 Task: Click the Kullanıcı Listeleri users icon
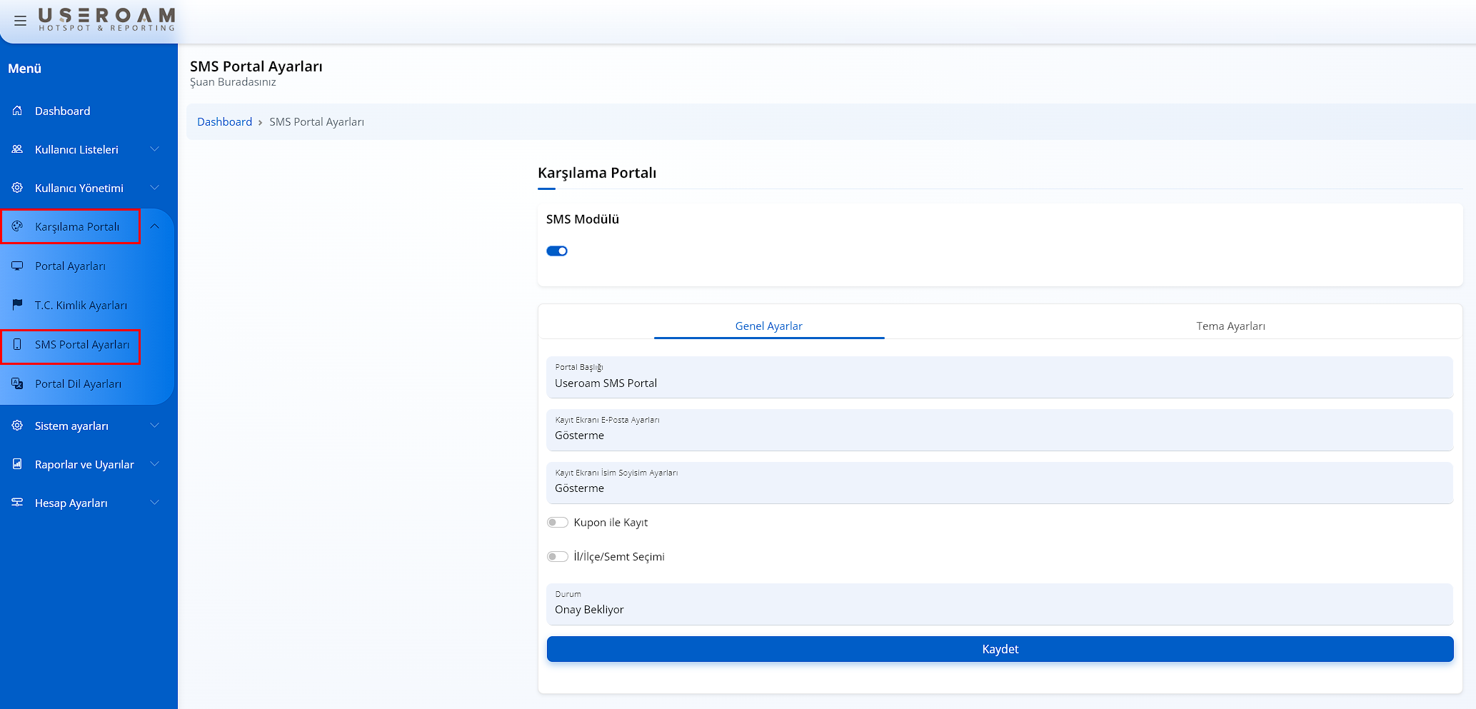coord(17,149)
